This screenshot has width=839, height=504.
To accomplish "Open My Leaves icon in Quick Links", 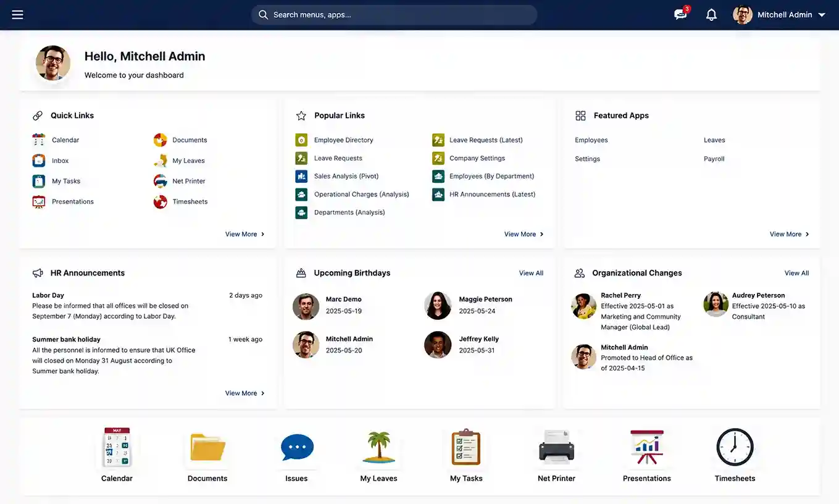I will click(161, 161).
